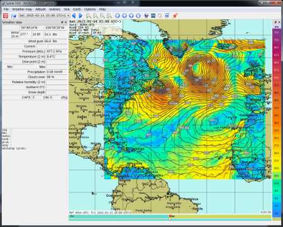Click the timeline marker on bottom date bar
The image size is (283, 227).
(x=170, y=218)
